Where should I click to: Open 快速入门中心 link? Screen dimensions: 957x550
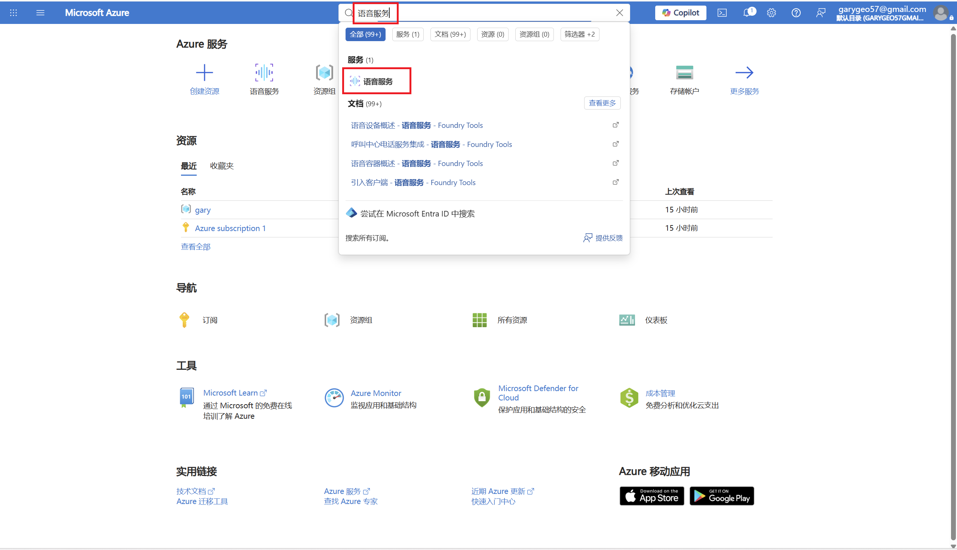click(x=493, y=501)
